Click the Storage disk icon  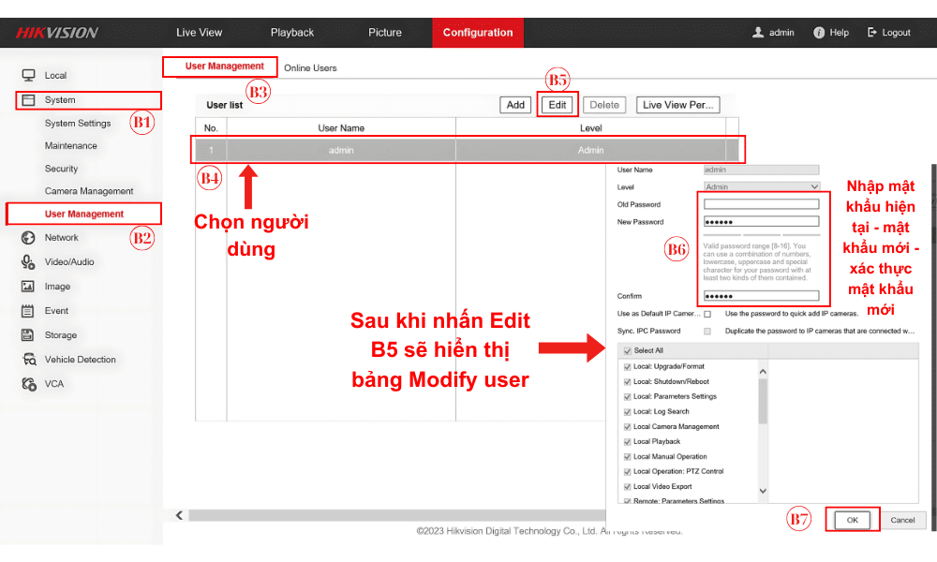point(28,335)
